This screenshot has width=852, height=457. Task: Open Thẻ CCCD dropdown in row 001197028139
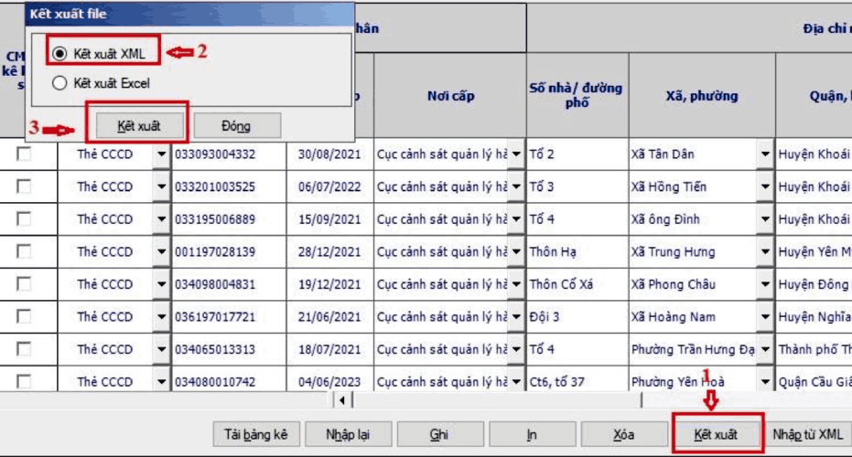click(161, 252)
